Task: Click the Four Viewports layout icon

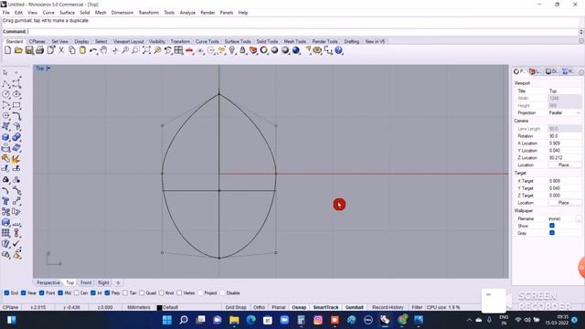Action: [x=179, y=50]
